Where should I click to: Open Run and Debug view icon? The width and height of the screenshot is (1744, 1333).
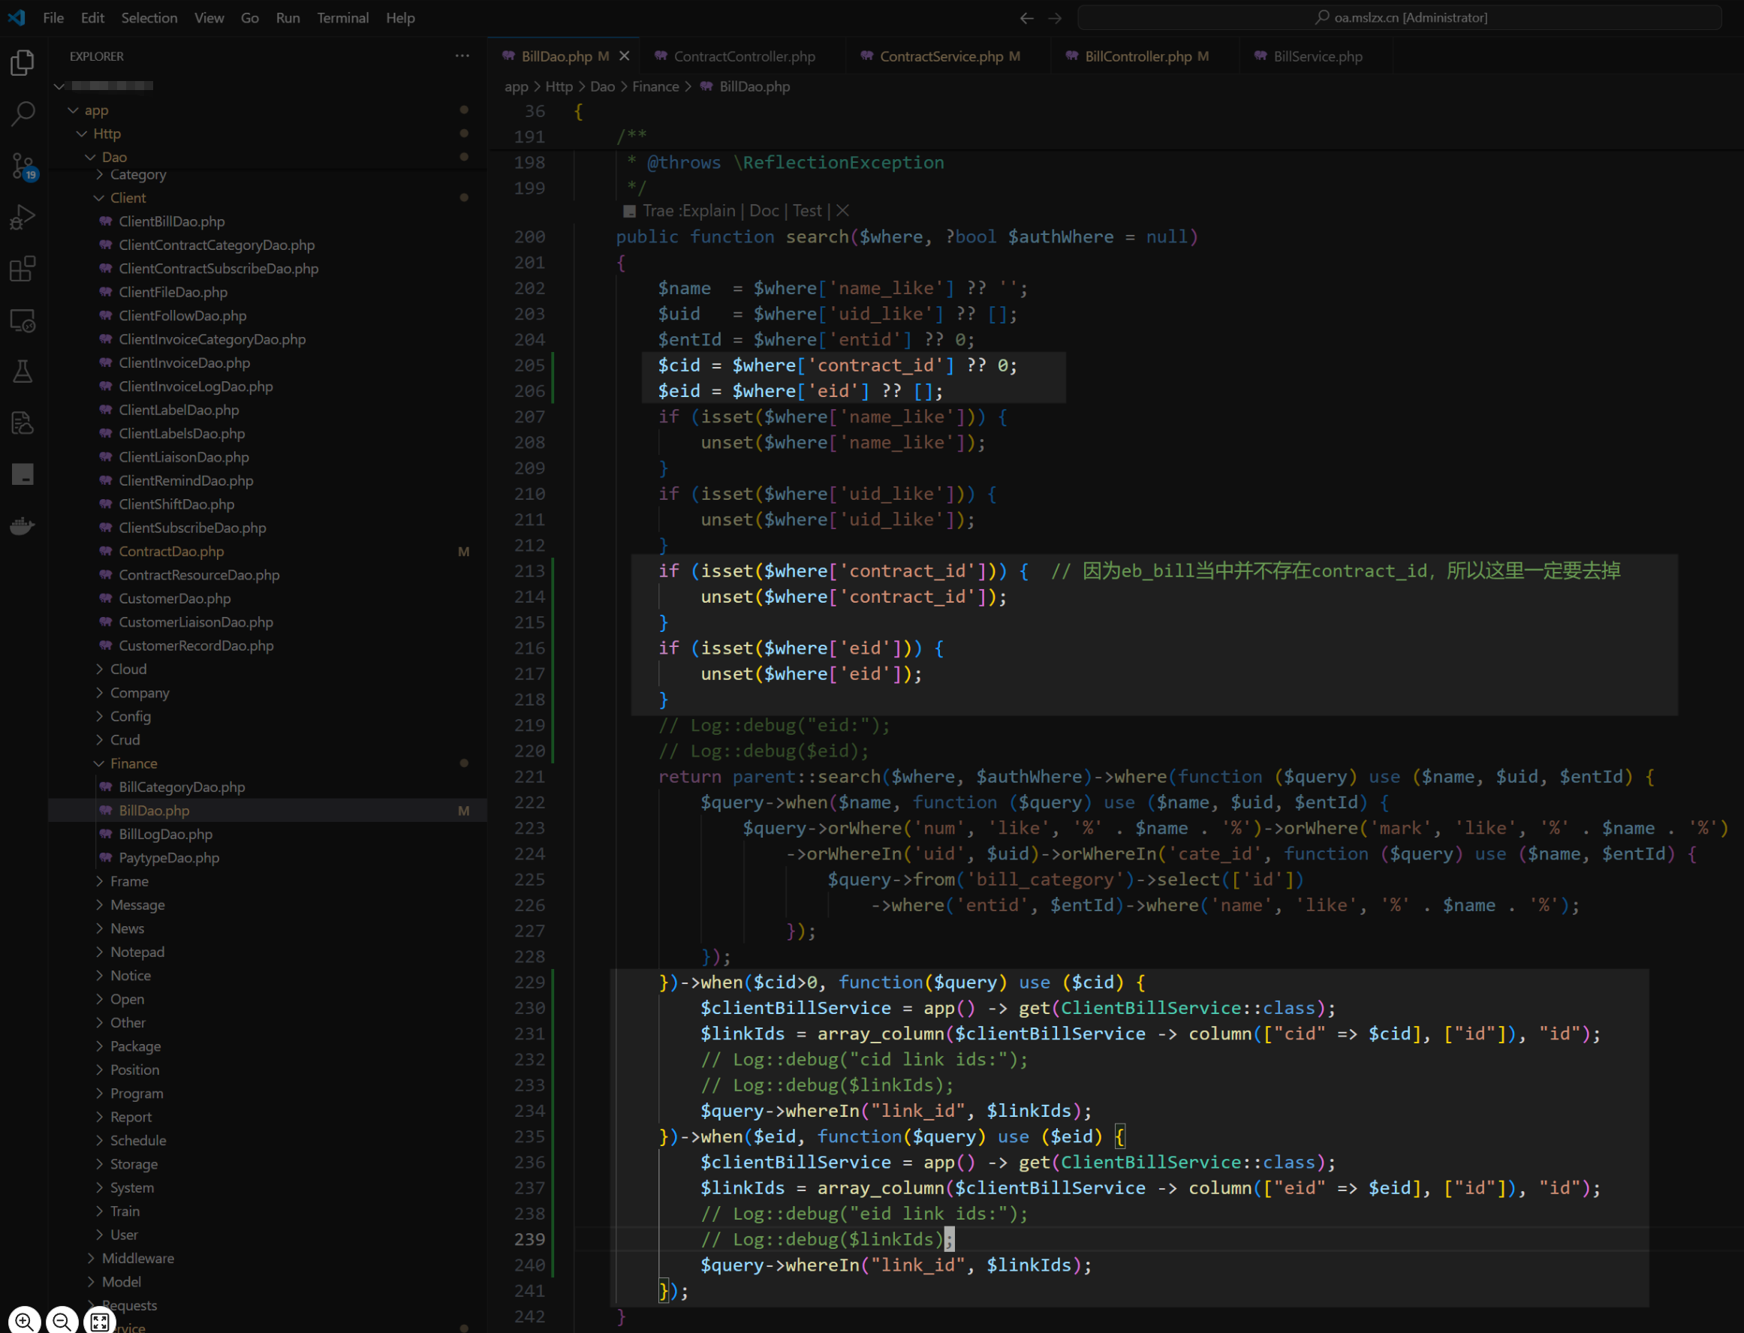pos(23,218)
